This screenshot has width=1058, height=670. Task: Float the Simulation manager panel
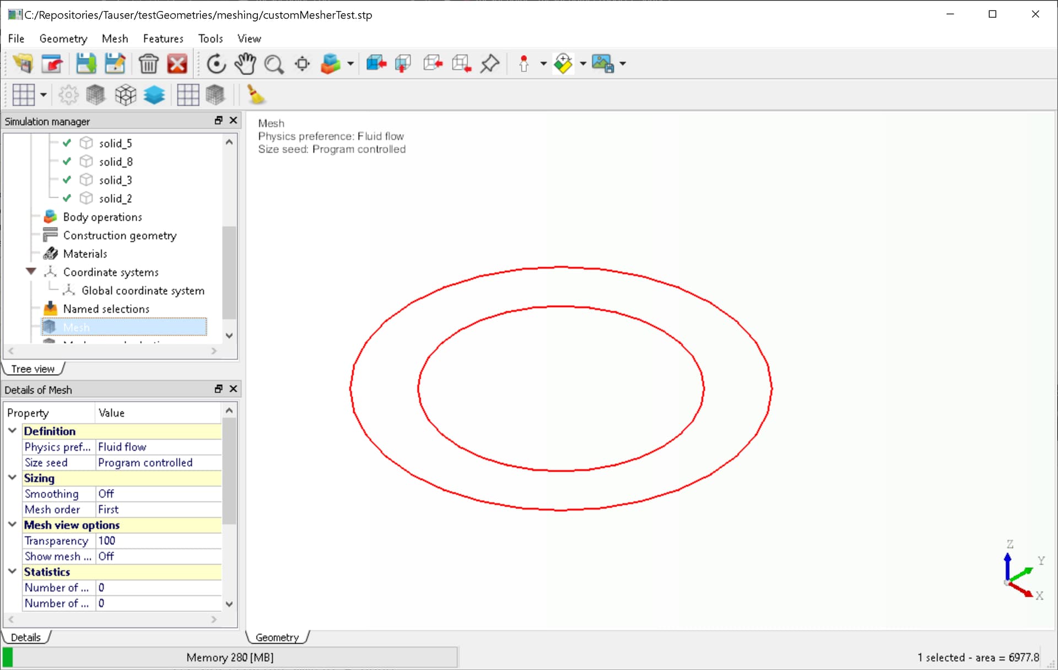click(x=219, y=120)
